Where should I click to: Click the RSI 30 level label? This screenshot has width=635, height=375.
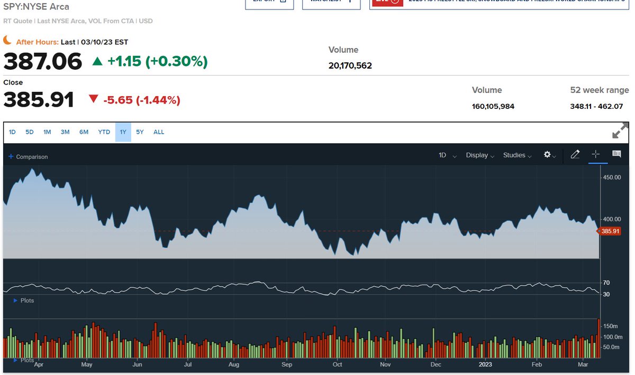[606, 294]
